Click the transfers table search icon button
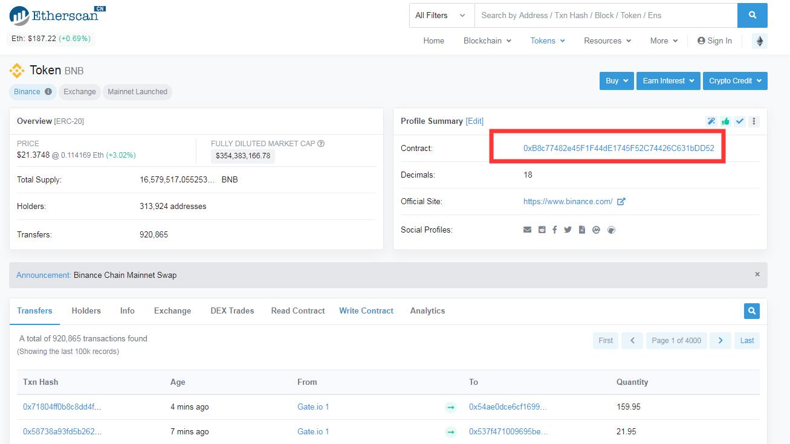Image resolution: width=790 pixels, height=444 pixels. [x=752, y=311]
